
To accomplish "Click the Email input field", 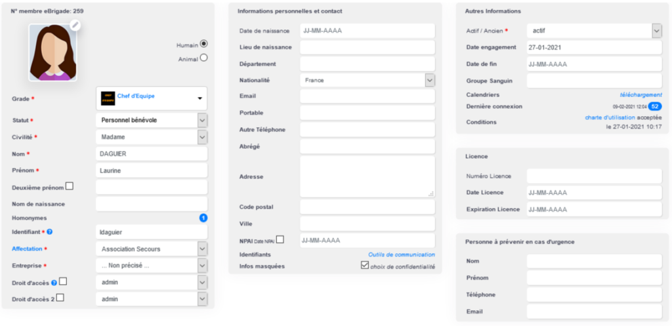I will point(367,96).
